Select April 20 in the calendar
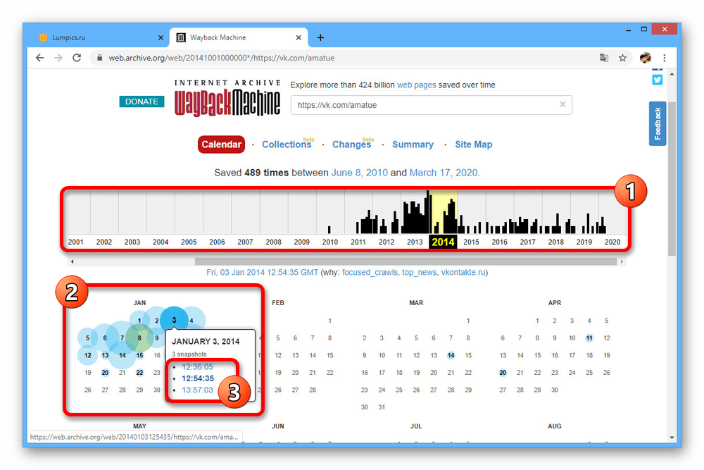 click(x=503, y=373)
